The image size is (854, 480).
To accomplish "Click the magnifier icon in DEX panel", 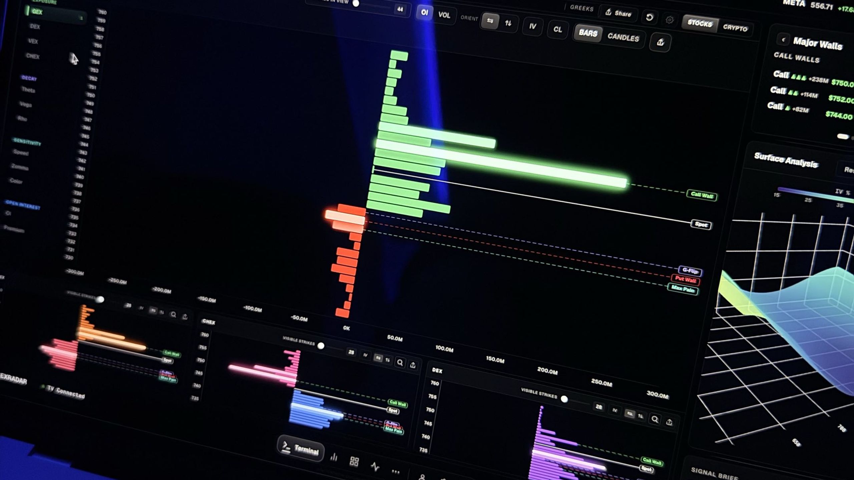I will click(x=655, y=419).
